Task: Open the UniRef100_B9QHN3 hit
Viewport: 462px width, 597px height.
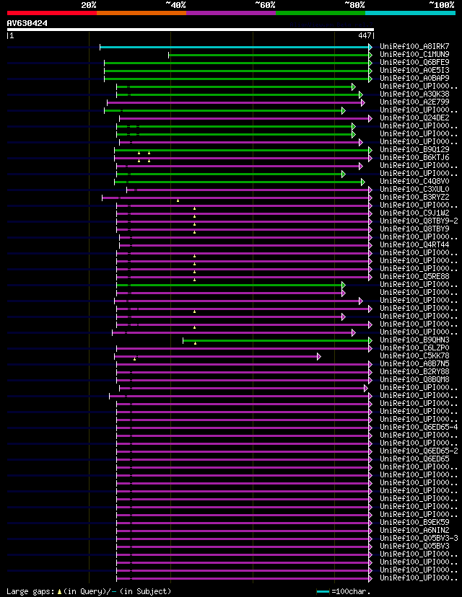Action: tap(414, 340)
